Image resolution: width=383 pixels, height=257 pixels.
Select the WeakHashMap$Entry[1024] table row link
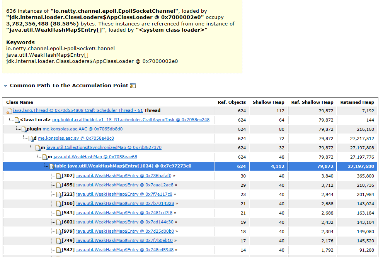click(x=129, y=166)
